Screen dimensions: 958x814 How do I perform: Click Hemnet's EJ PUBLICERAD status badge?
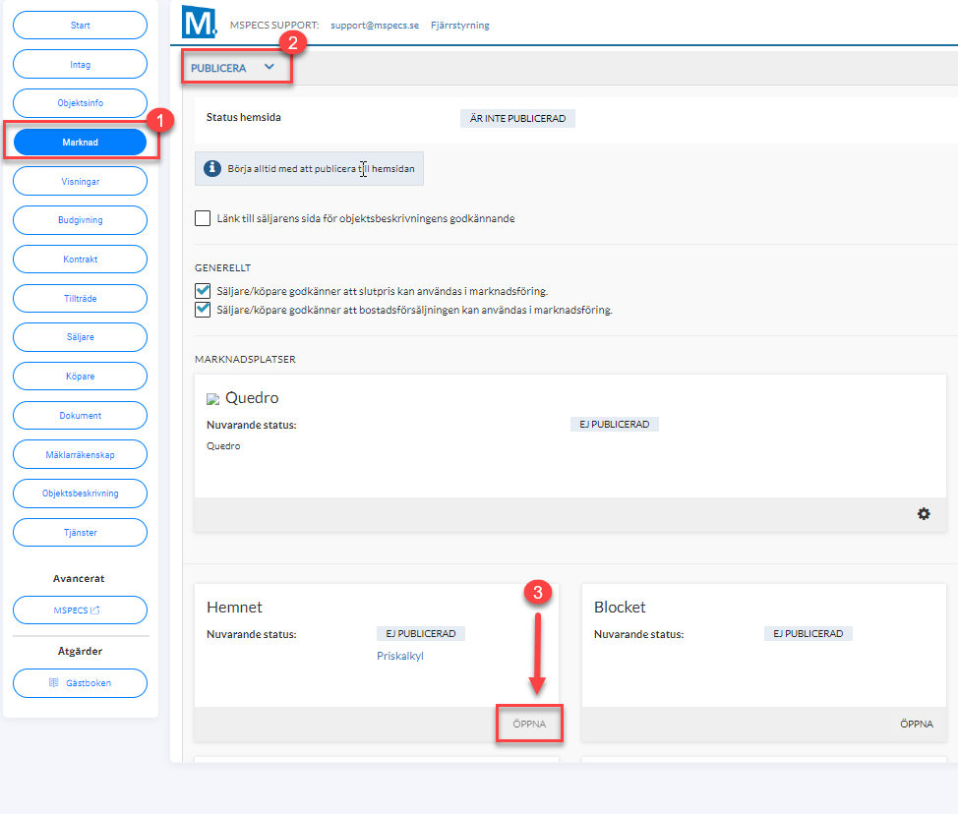[421, 634]
